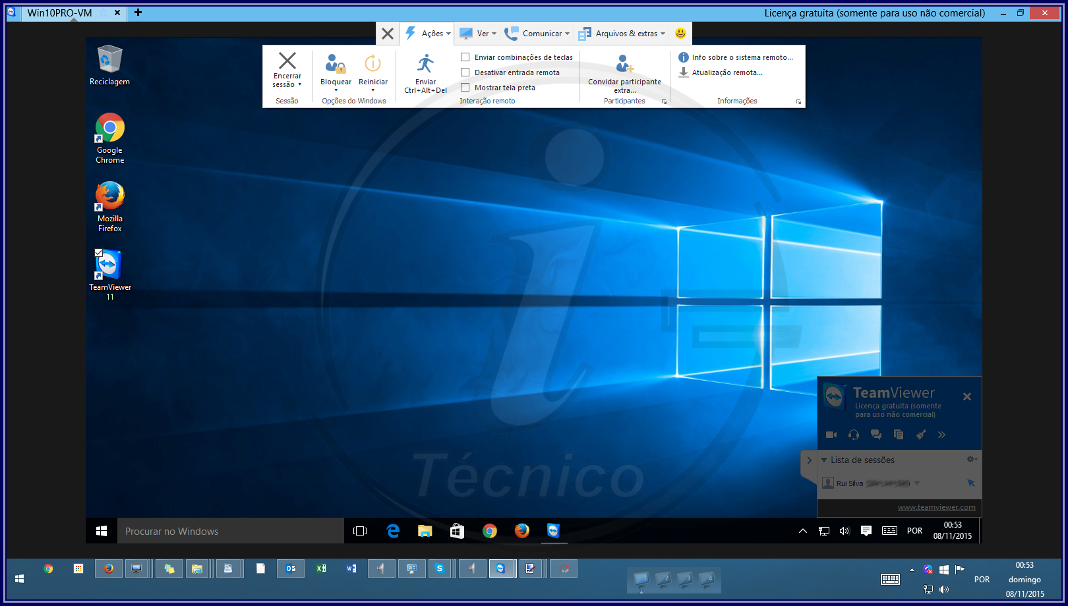
Task: Enable Enviar combinações de teclas checkbox
Action: pyautogui.click(x=465, y=57)
